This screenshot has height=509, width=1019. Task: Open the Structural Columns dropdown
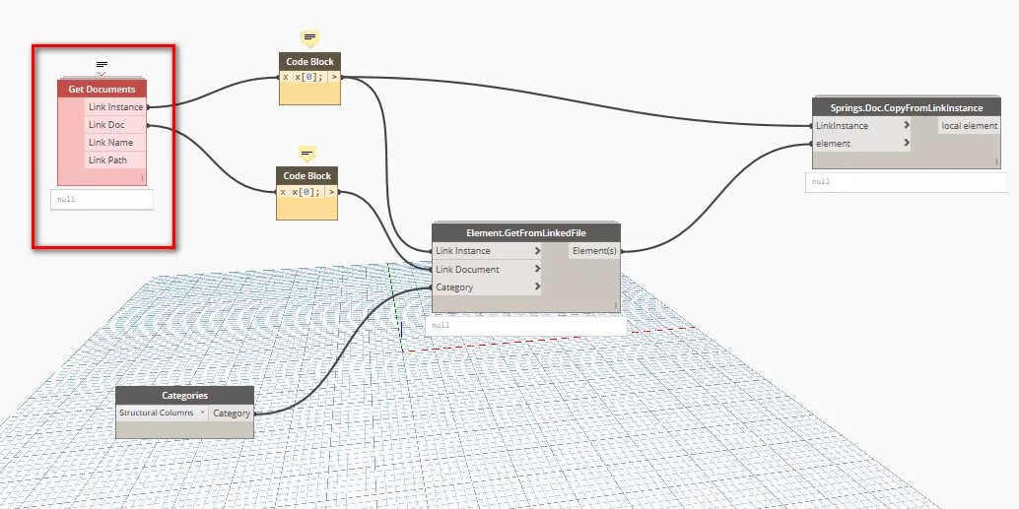162,413
